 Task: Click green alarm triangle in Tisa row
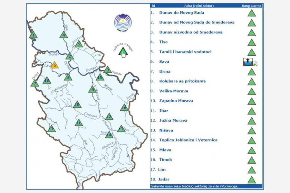click(x=252, y=42)
